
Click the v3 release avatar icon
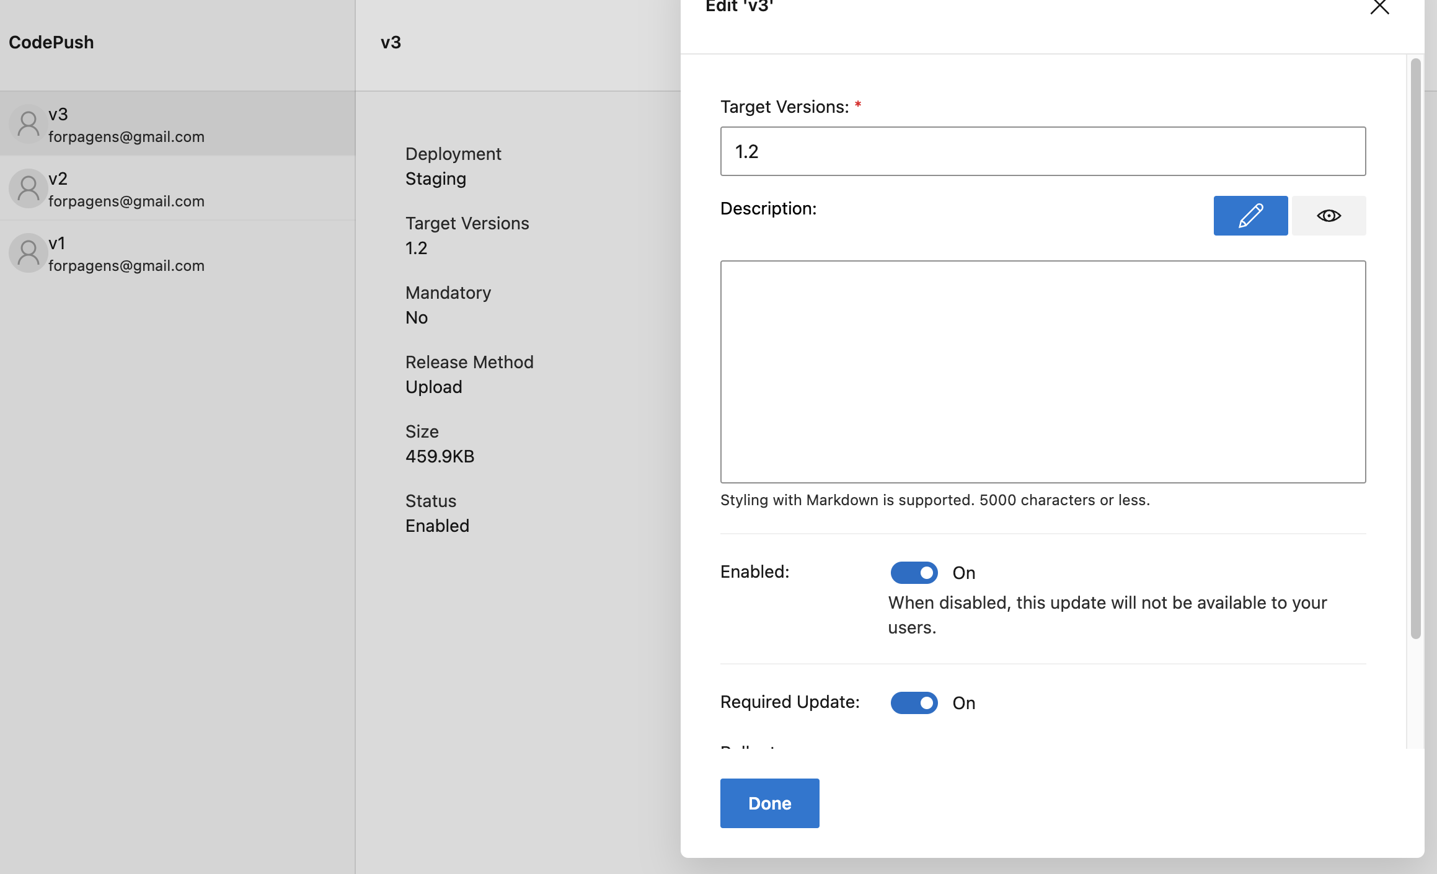28,124
